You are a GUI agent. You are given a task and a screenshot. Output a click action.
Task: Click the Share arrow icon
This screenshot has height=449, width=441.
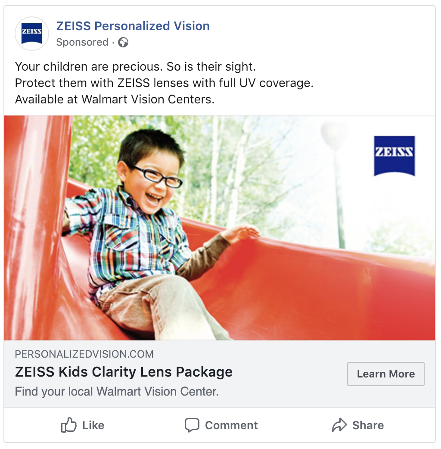pyautogui.click(x=339, y=425)
